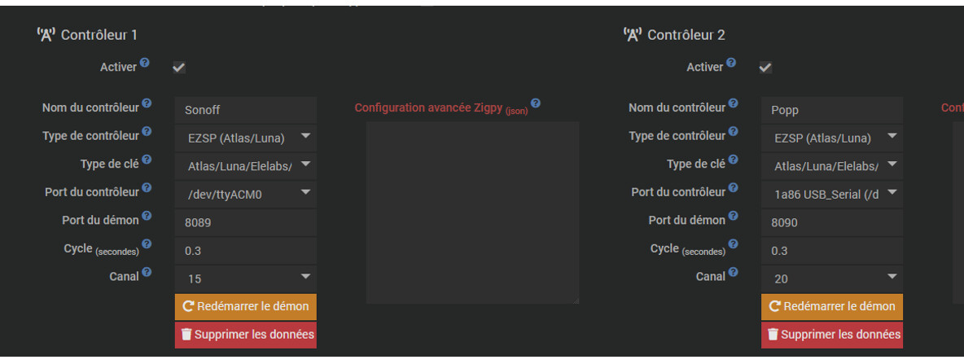Open the Canal dropdown showing 15
This screenshot has height=364, width=964.
(245, 278)
